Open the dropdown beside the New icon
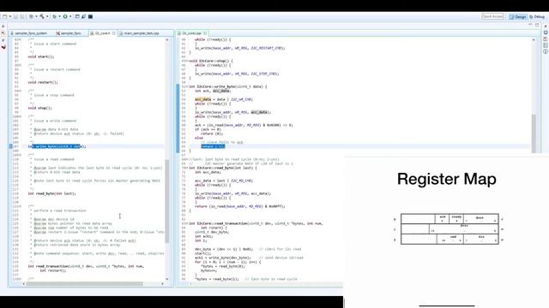The image size is (549, 308). point(9,16)
